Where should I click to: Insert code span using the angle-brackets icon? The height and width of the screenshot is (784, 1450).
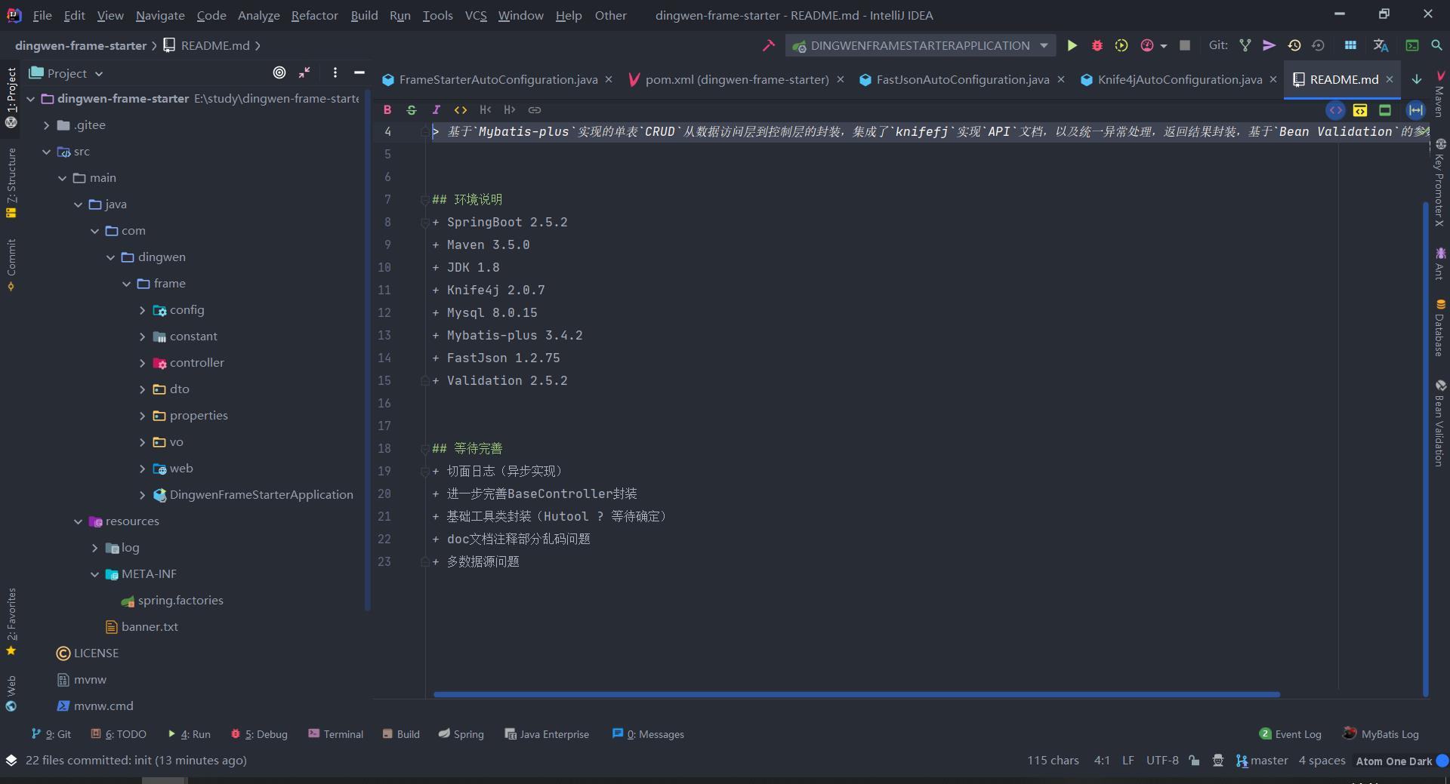coord(461,109)
